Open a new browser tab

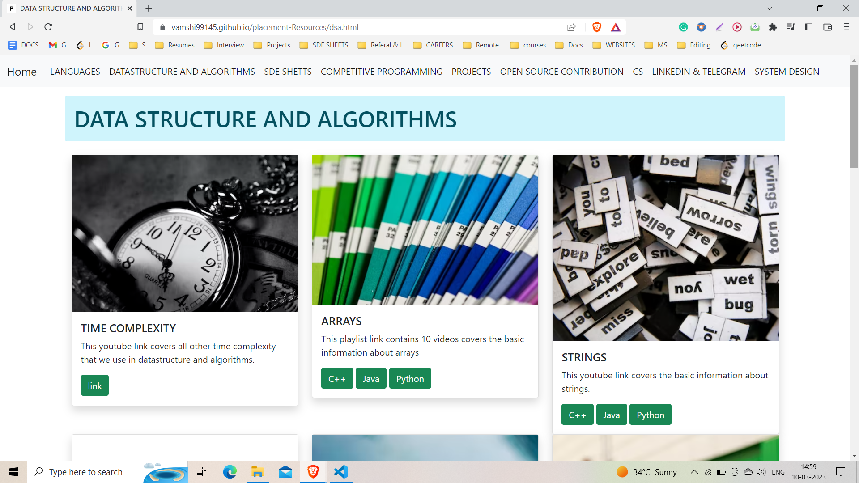tap(149, 8)
